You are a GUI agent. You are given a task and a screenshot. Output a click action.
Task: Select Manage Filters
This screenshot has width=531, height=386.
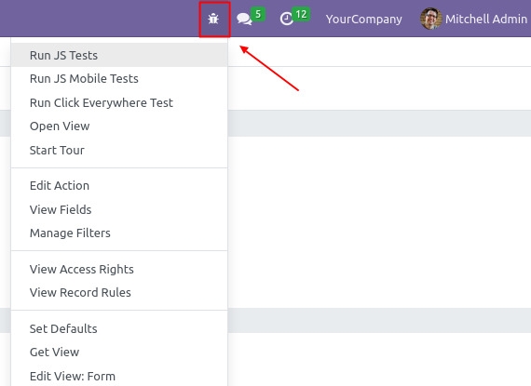[x=119, y=233]
